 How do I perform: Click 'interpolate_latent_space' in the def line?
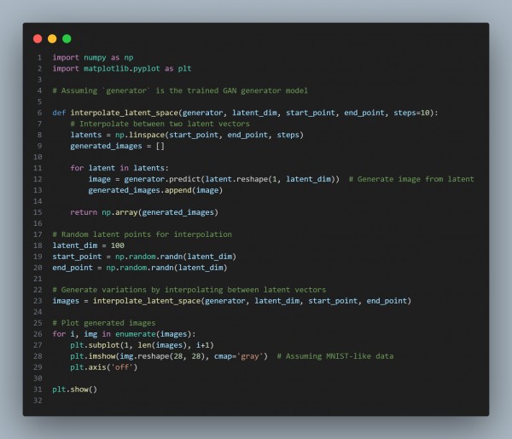pos(125,113)
